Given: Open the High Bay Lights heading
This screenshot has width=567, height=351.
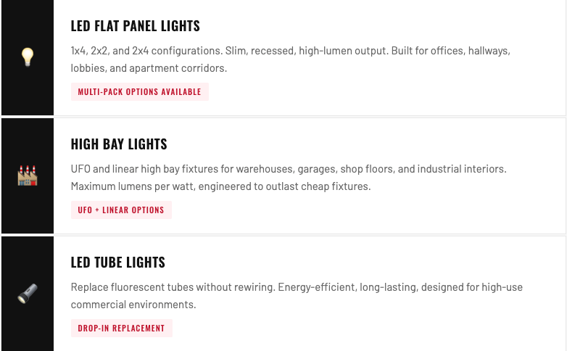Looking at the screenshot, I should pyautogui.click(x=119, y=144).
